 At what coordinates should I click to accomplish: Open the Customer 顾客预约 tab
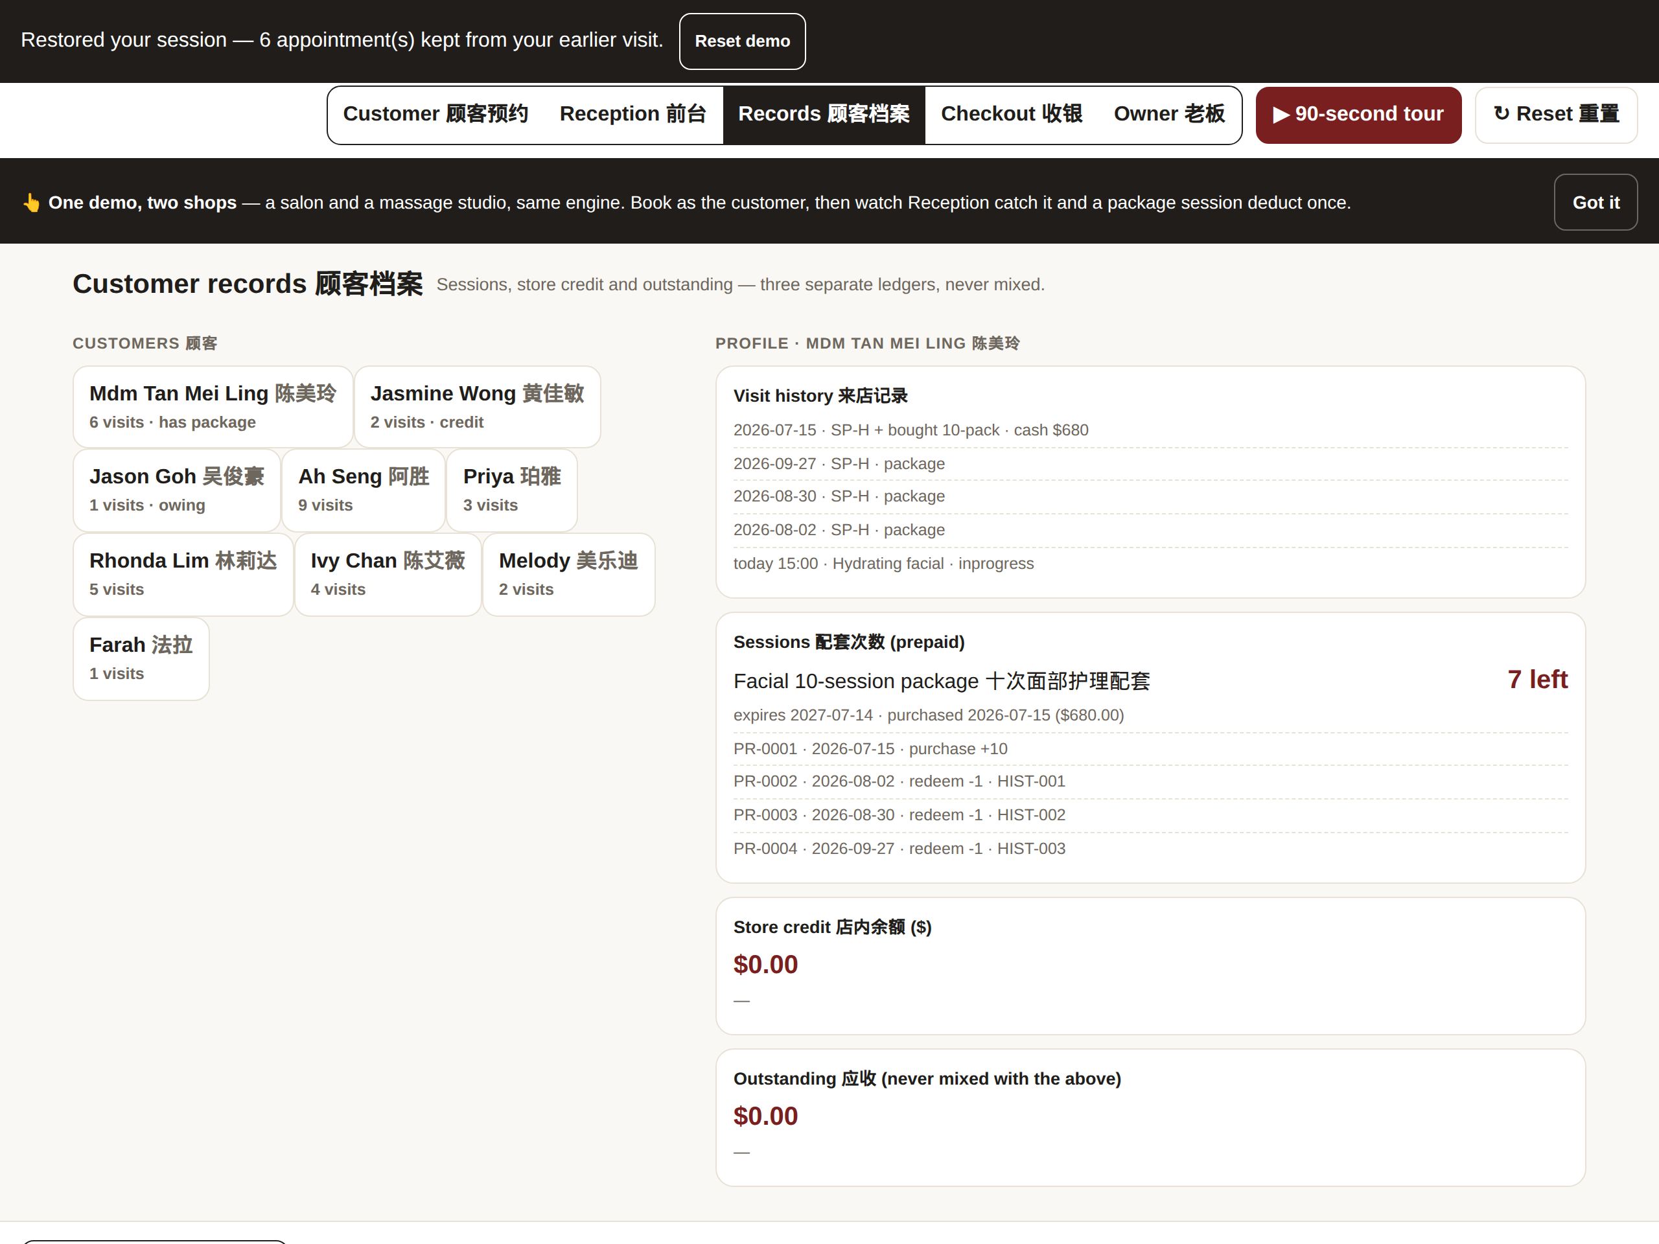tap(435, 114)
